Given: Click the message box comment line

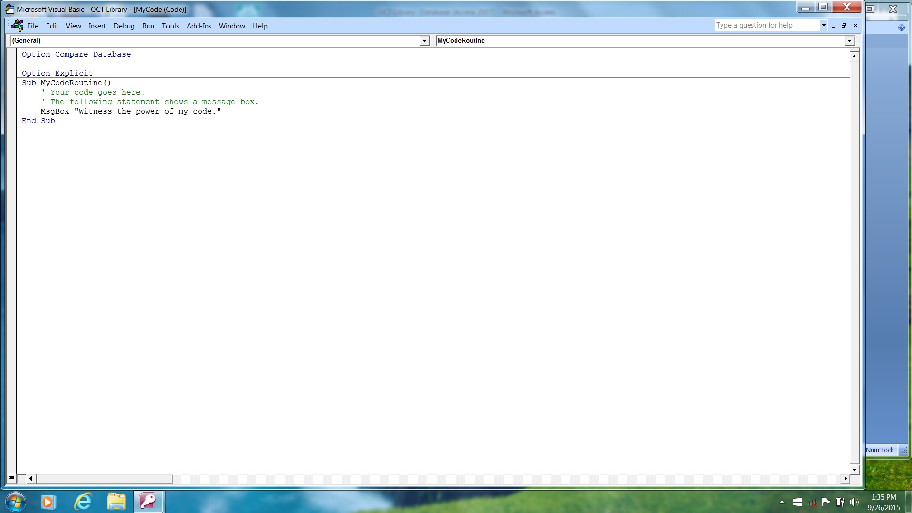Looking at the screenshot, I should click(x=150, y=102).
